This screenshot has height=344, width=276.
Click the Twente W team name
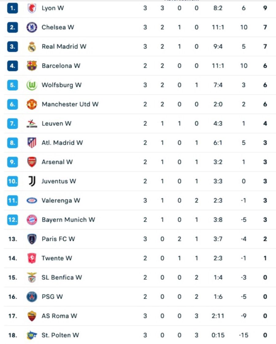[57, 258]
